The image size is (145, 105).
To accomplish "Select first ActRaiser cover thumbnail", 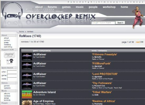I will point(27,57).
